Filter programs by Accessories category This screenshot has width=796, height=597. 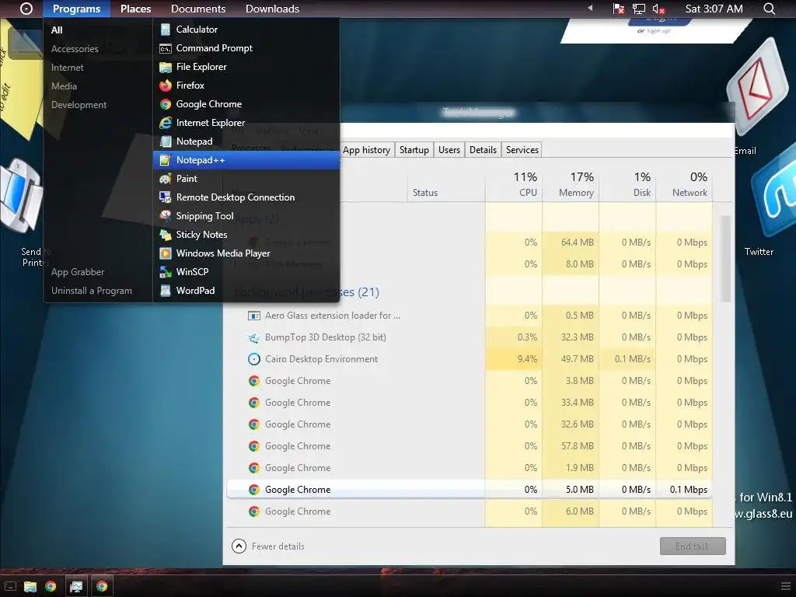[75, 49]
